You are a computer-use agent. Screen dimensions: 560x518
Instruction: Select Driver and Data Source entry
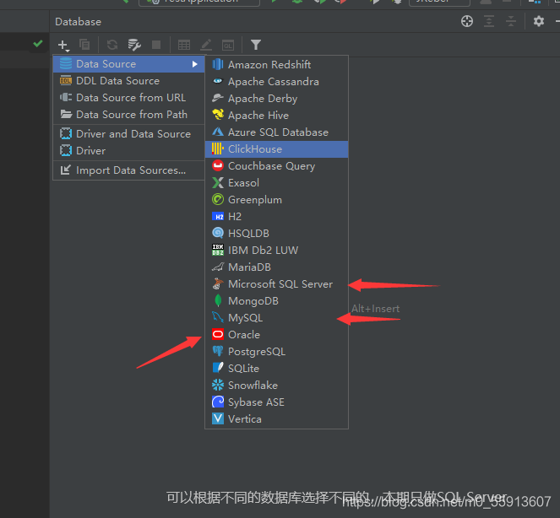point(128,134)
